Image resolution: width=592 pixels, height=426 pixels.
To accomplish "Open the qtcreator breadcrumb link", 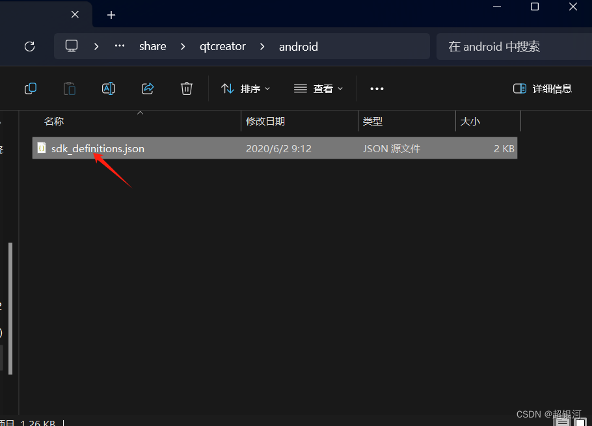I will coord(222,46).
